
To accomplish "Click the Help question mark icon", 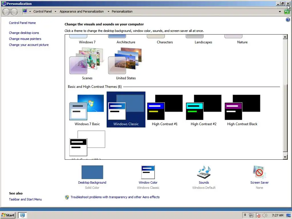I will pos(288,20).
